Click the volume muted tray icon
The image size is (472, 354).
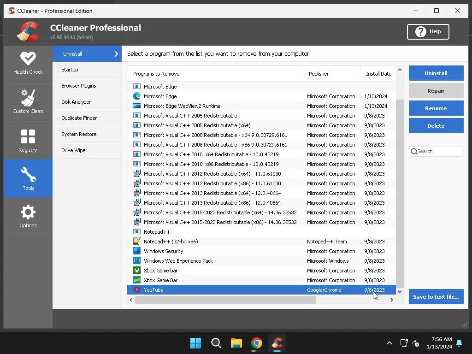(x=416, y=343)
